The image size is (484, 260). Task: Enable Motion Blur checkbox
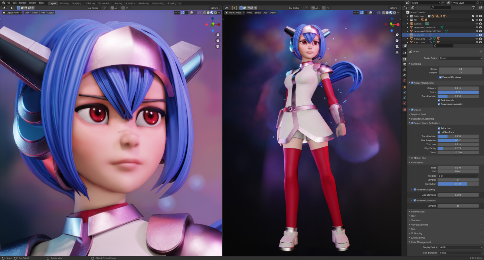tap(412, 158)
